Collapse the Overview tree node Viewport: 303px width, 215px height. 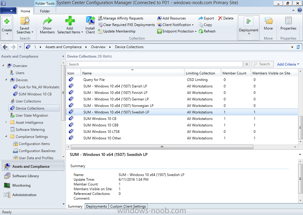3,66
